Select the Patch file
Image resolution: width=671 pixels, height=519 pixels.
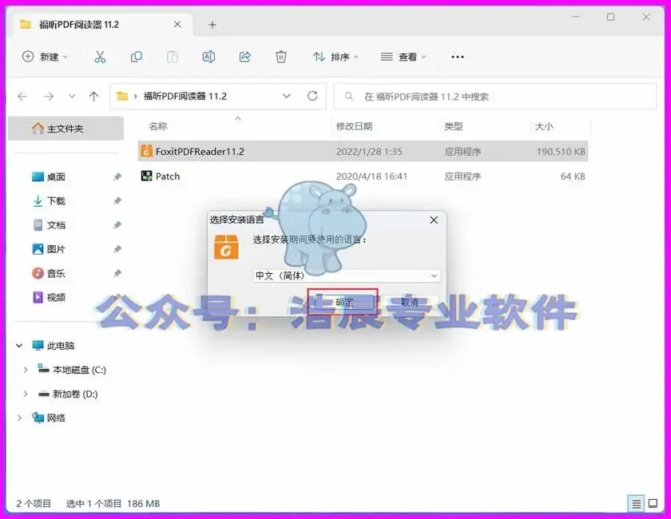(x=363, y=176)
